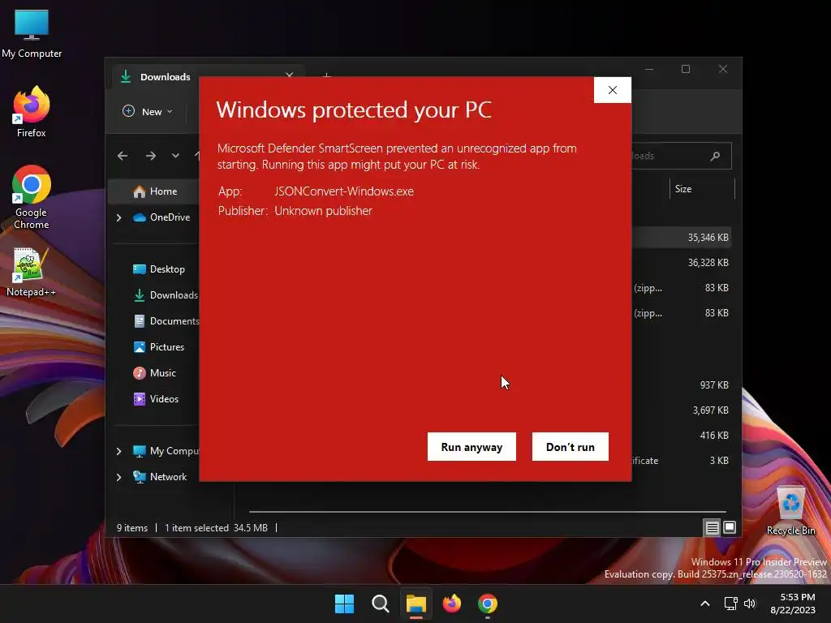Select Home in the navigation pane
The width and height of the screenshot is (831, 623).
coord(155,191)
